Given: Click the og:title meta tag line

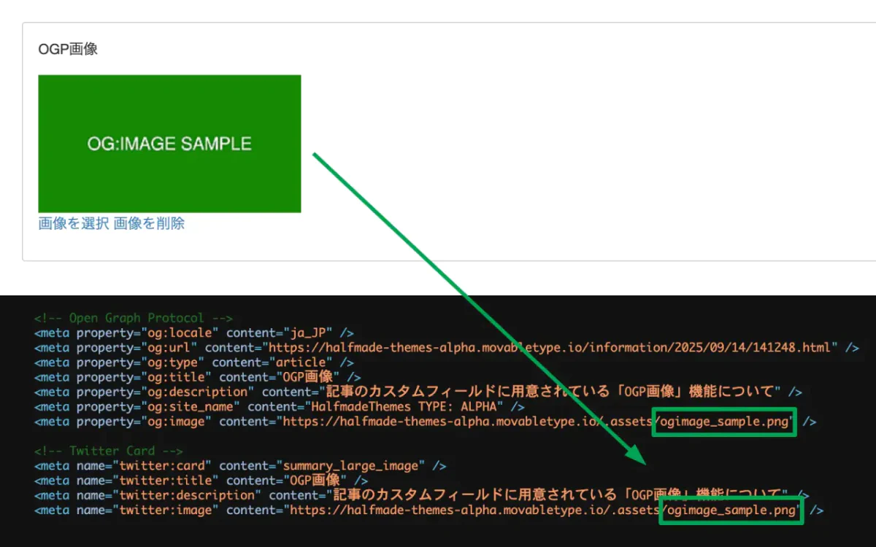Looking at the screenshot, I should (197, 377).
